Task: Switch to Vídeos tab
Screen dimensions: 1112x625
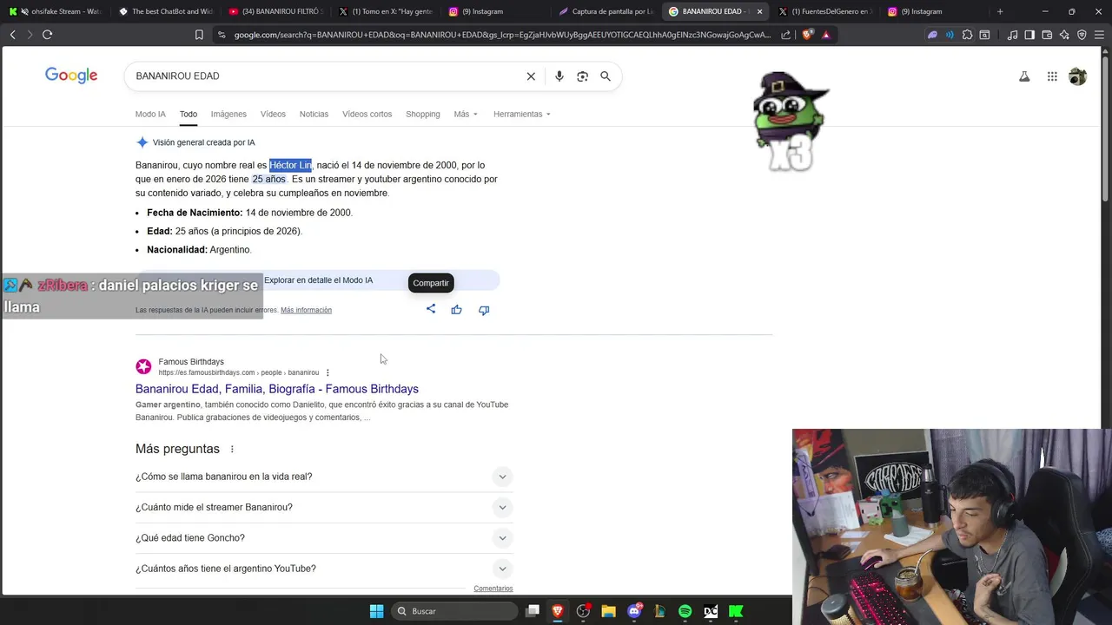Action: (273, 114)
